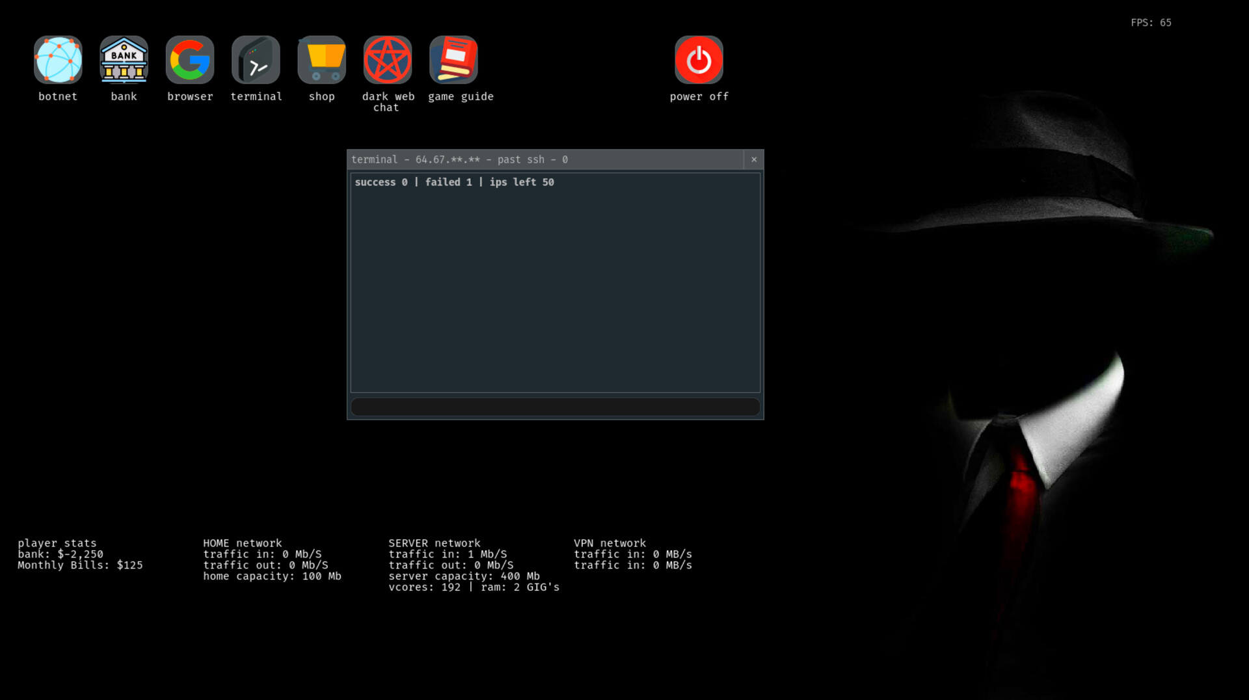The height and width of the screenshot is (700, 1249).
Task: Start a new terminal
Action: click(x=256, y=59)
